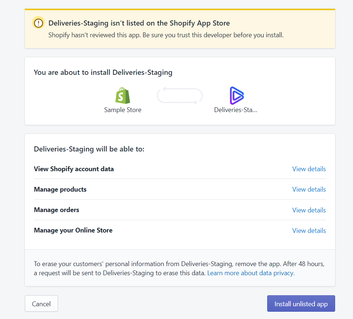Click 'View Shopify account data' permission text
The image size is (353, 319).
(74, 169)
